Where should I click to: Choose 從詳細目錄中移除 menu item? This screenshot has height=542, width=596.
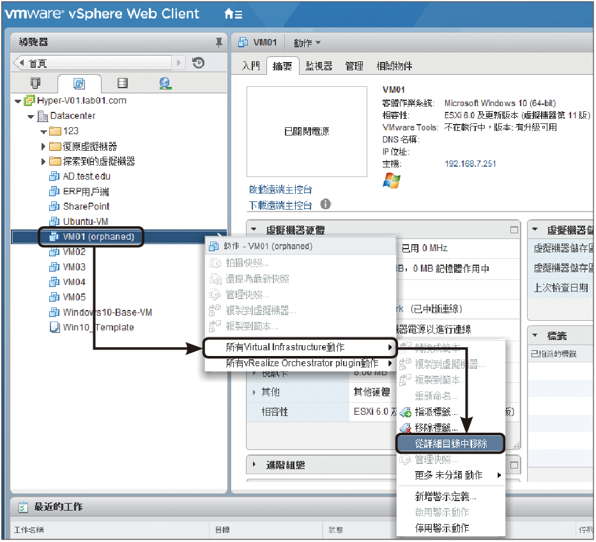point(450,444)
